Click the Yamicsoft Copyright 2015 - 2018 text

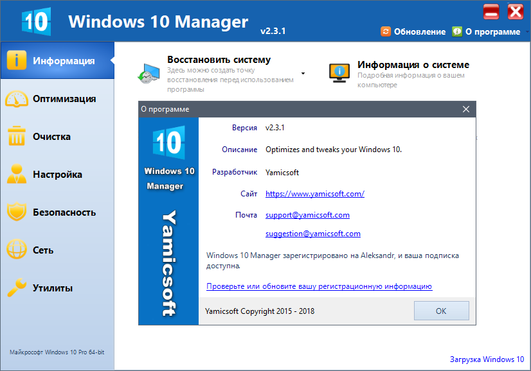click(260, 311)
